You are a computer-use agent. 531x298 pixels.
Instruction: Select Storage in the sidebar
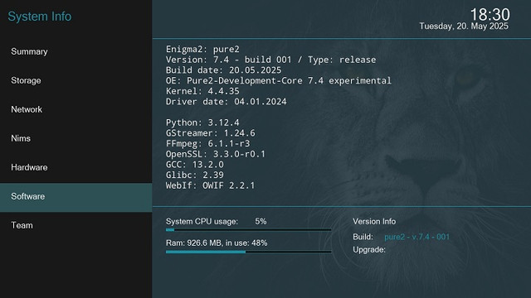(x=76, y=81)
